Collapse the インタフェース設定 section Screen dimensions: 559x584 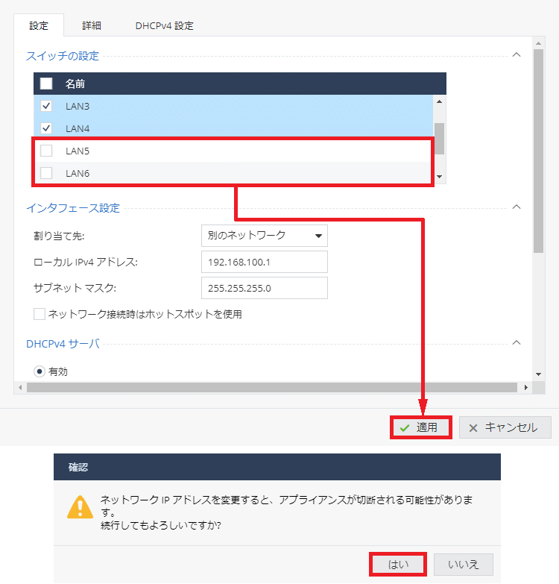516,207
